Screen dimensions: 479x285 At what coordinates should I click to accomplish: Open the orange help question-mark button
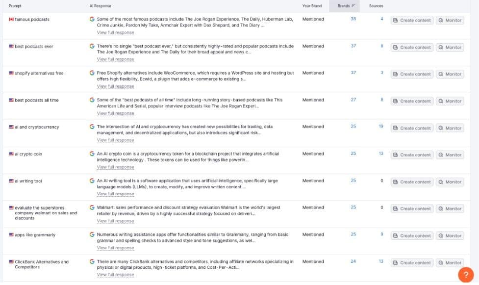click(466, 275)
